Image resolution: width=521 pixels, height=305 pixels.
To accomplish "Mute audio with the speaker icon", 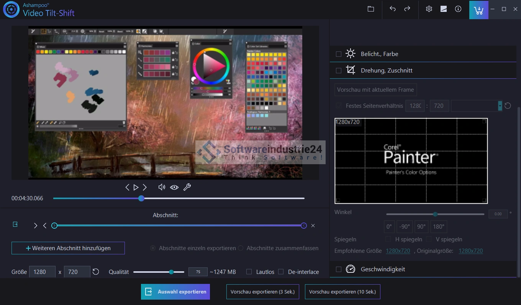I will click(162, 187).
